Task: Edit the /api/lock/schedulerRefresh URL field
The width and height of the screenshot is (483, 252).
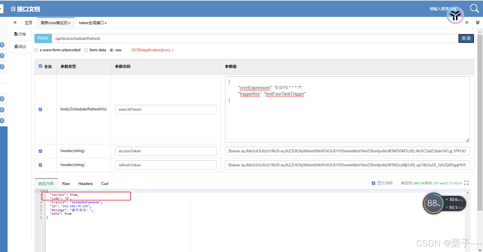Action: point(255,38)
